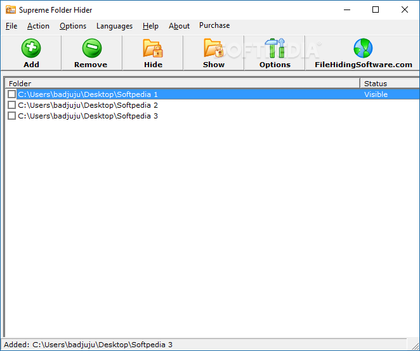The image size is (420, 351).
Task: Click the green Add folder icon
Action: tap(31, 48)
